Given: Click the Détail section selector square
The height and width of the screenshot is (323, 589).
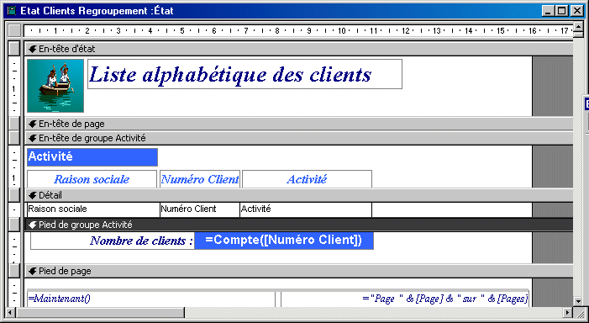Looking at the screenshot, I should 14,195.
